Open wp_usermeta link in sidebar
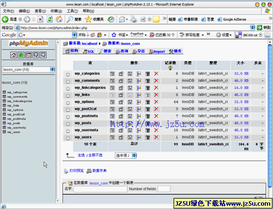 (x=16, y=128)
